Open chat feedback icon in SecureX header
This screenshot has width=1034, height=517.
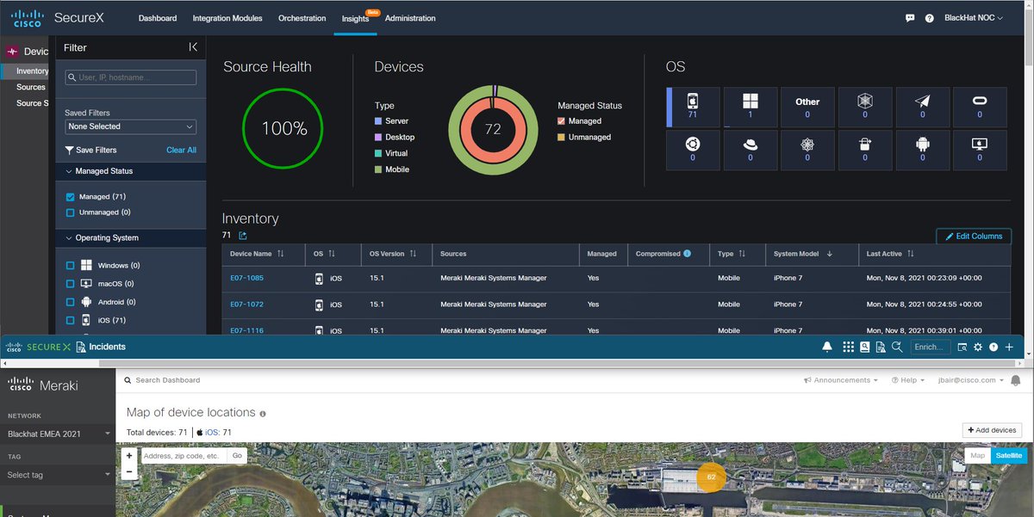pos(910,18)
